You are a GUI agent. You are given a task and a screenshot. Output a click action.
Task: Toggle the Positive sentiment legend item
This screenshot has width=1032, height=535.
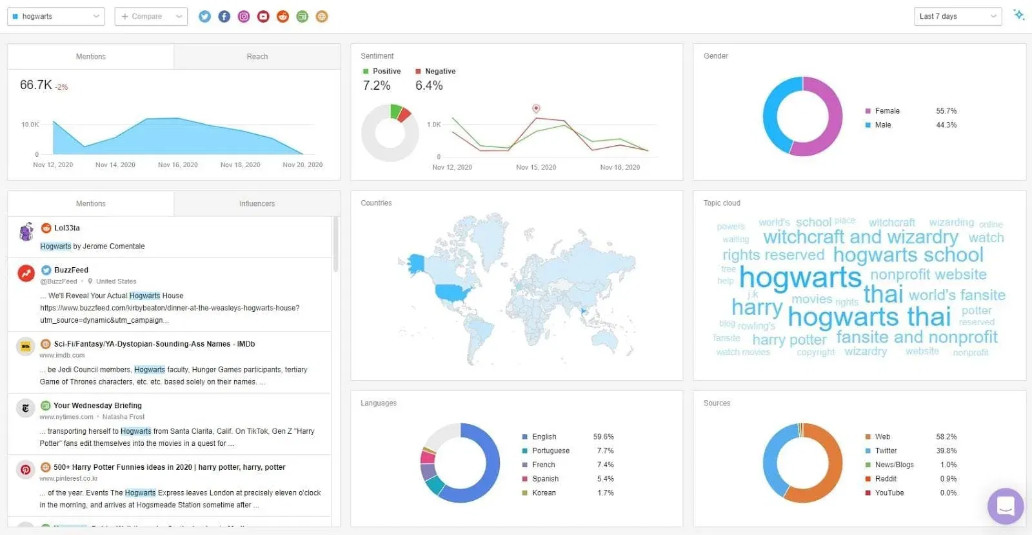[x=381, y=72]
